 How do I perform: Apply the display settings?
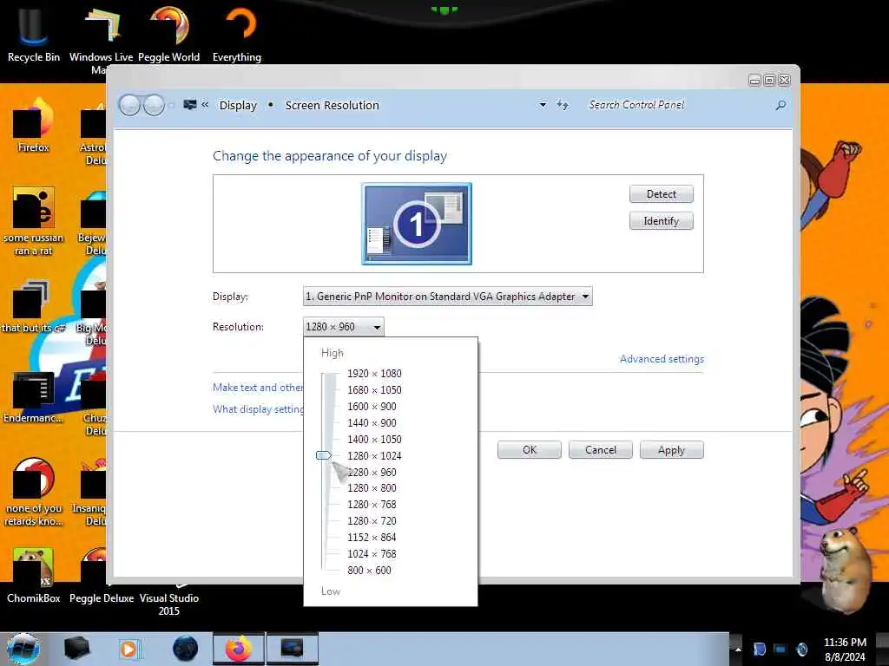pyautogui.click(x=671, y=450)
